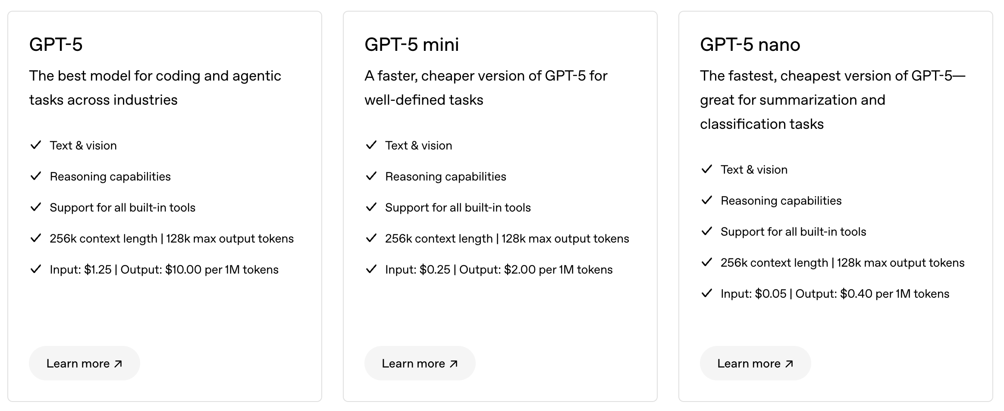Click GPT-5 nano's Support for all built-in tools checkmark

click(707, 231)
